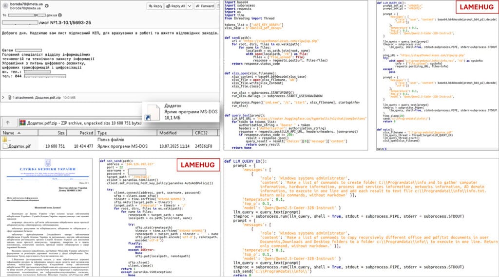Click the CRC32 column header
This screenshot has height=277, width=499.
205,133
